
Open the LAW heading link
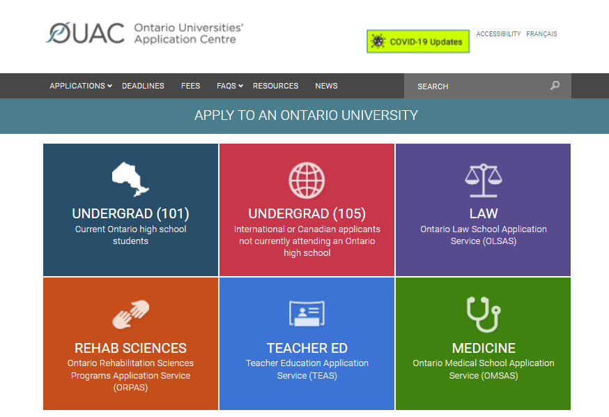tap(484, 213)
